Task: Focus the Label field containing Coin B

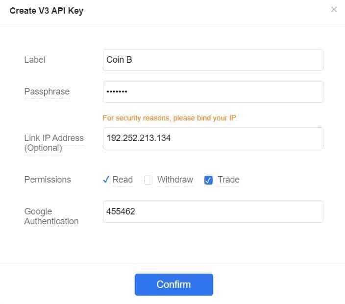Action: tap(213, 60)
